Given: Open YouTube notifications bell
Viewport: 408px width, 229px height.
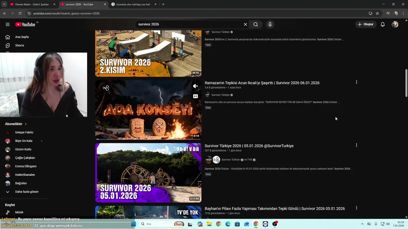Looking at the screenshot, I should point(383,24).
